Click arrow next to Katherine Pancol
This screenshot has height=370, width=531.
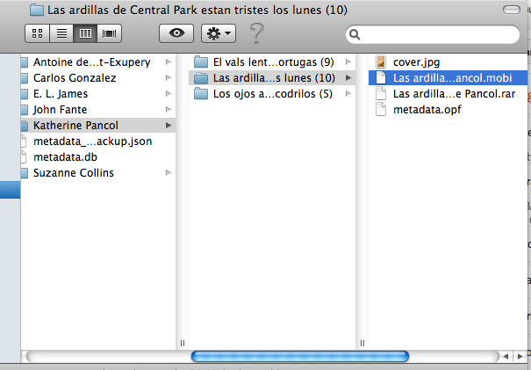tap(169, 126)
